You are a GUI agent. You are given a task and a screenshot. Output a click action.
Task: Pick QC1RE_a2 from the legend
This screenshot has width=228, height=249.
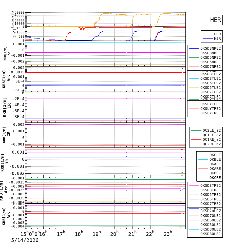click(212, 140)
